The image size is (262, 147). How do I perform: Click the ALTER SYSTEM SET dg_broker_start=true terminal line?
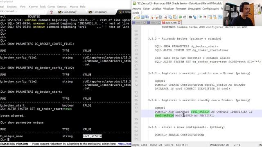(36, 109)
